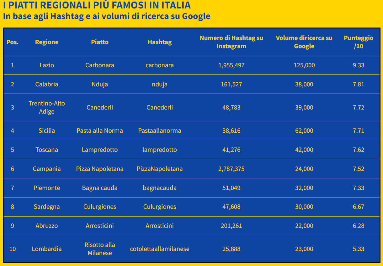Click the 'Piatto' column header

[100, 42]
